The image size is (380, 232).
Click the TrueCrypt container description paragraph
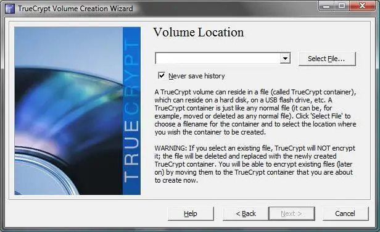click(255, 112)
